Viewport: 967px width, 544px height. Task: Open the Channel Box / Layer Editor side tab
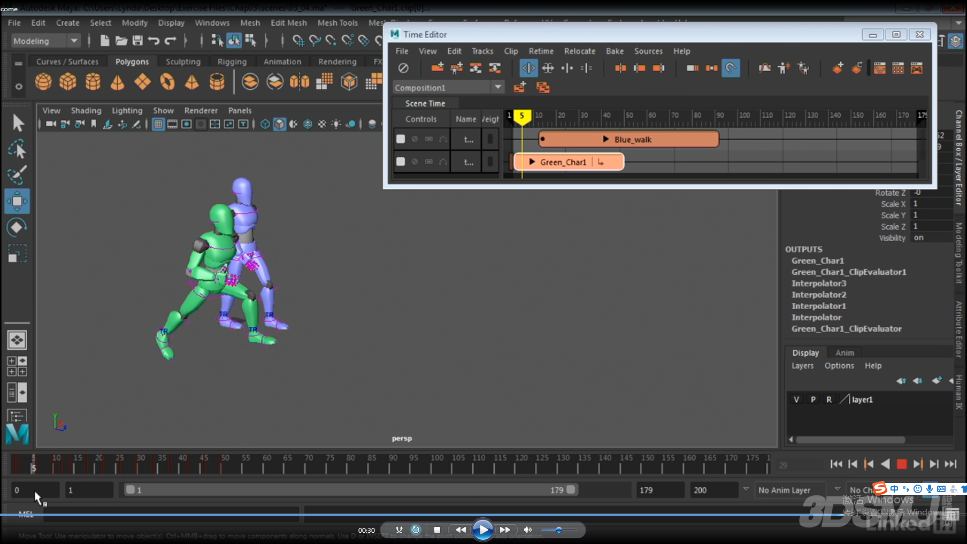[x=959, y=158]
